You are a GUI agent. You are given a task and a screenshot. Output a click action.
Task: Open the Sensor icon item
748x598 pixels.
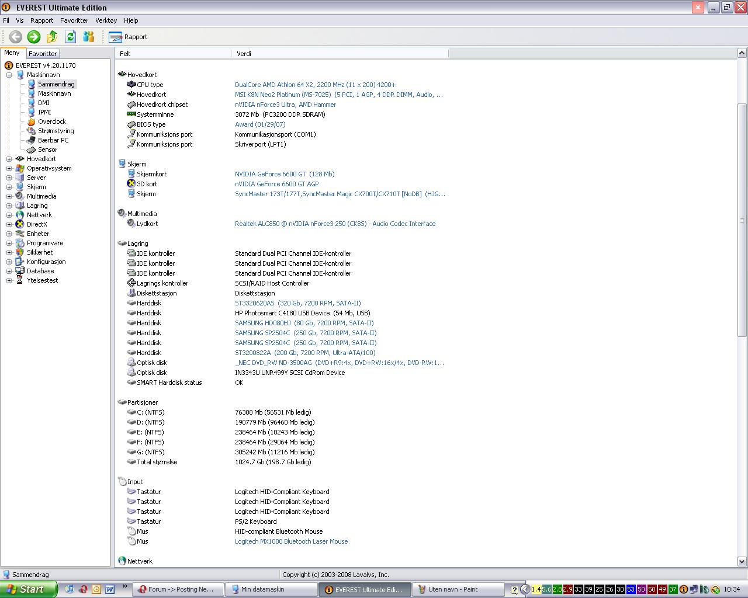[x=32, y=149]
